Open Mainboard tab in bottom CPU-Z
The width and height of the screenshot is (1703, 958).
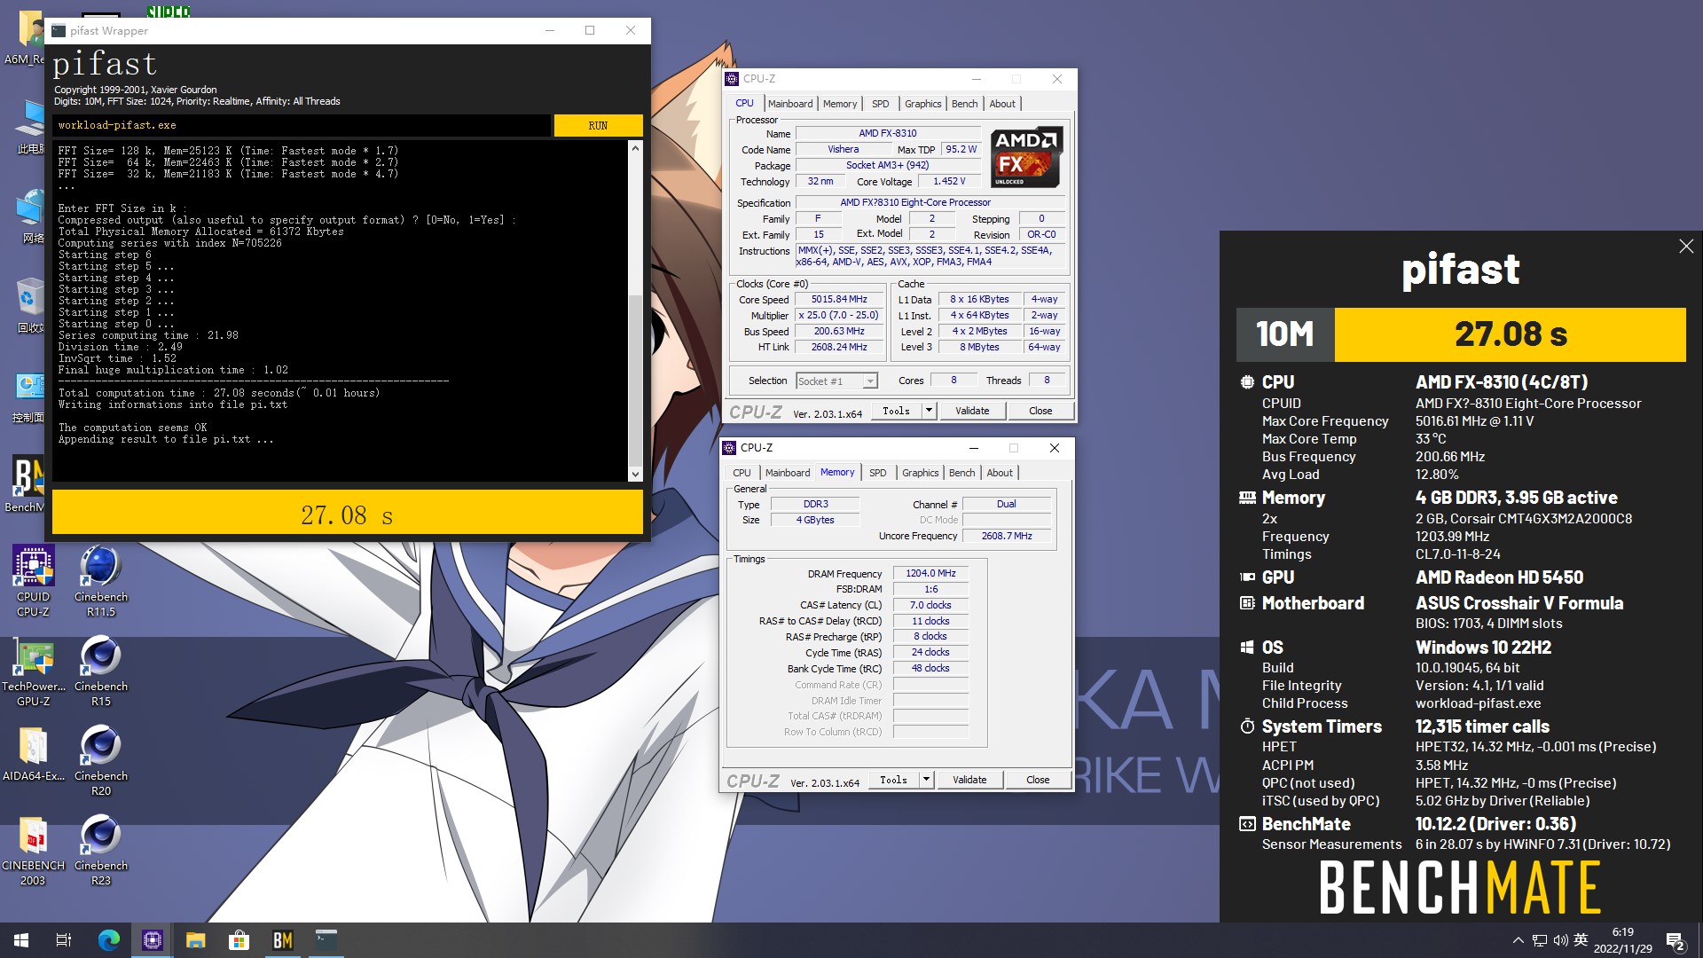788,473
